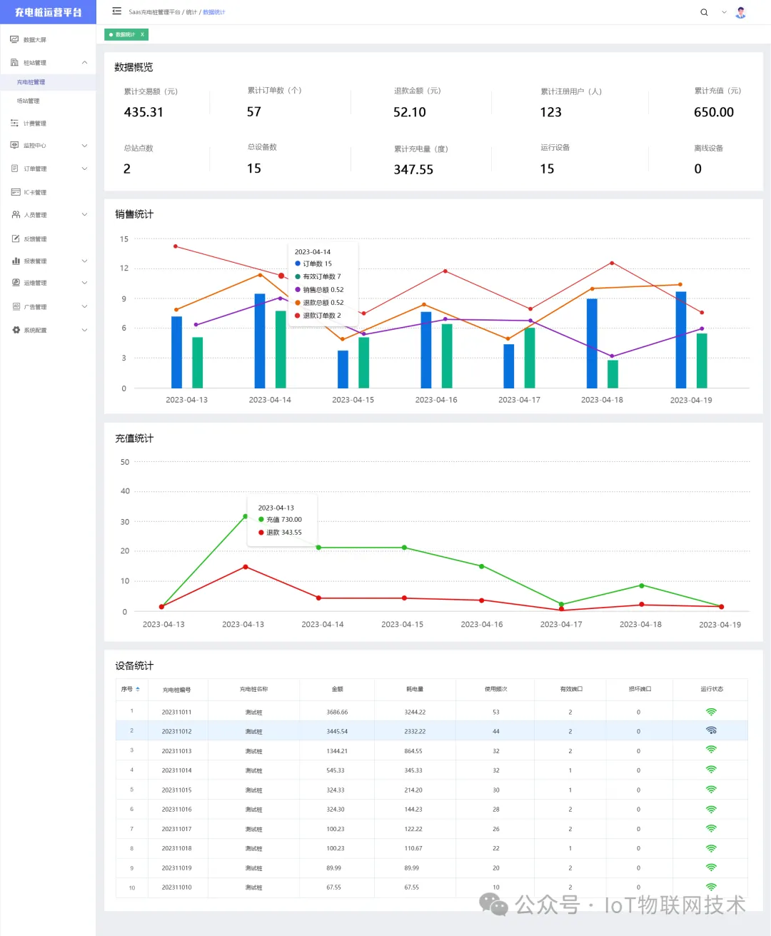Viewport: 771px width, 936px height.
Task: Click the 反馈管理 edit-note icon
Action: point(16,238)
